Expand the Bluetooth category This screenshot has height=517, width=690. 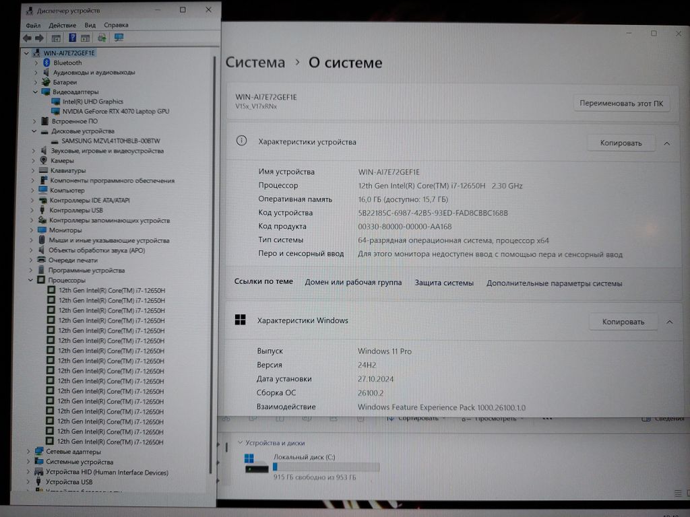[36, 63]
